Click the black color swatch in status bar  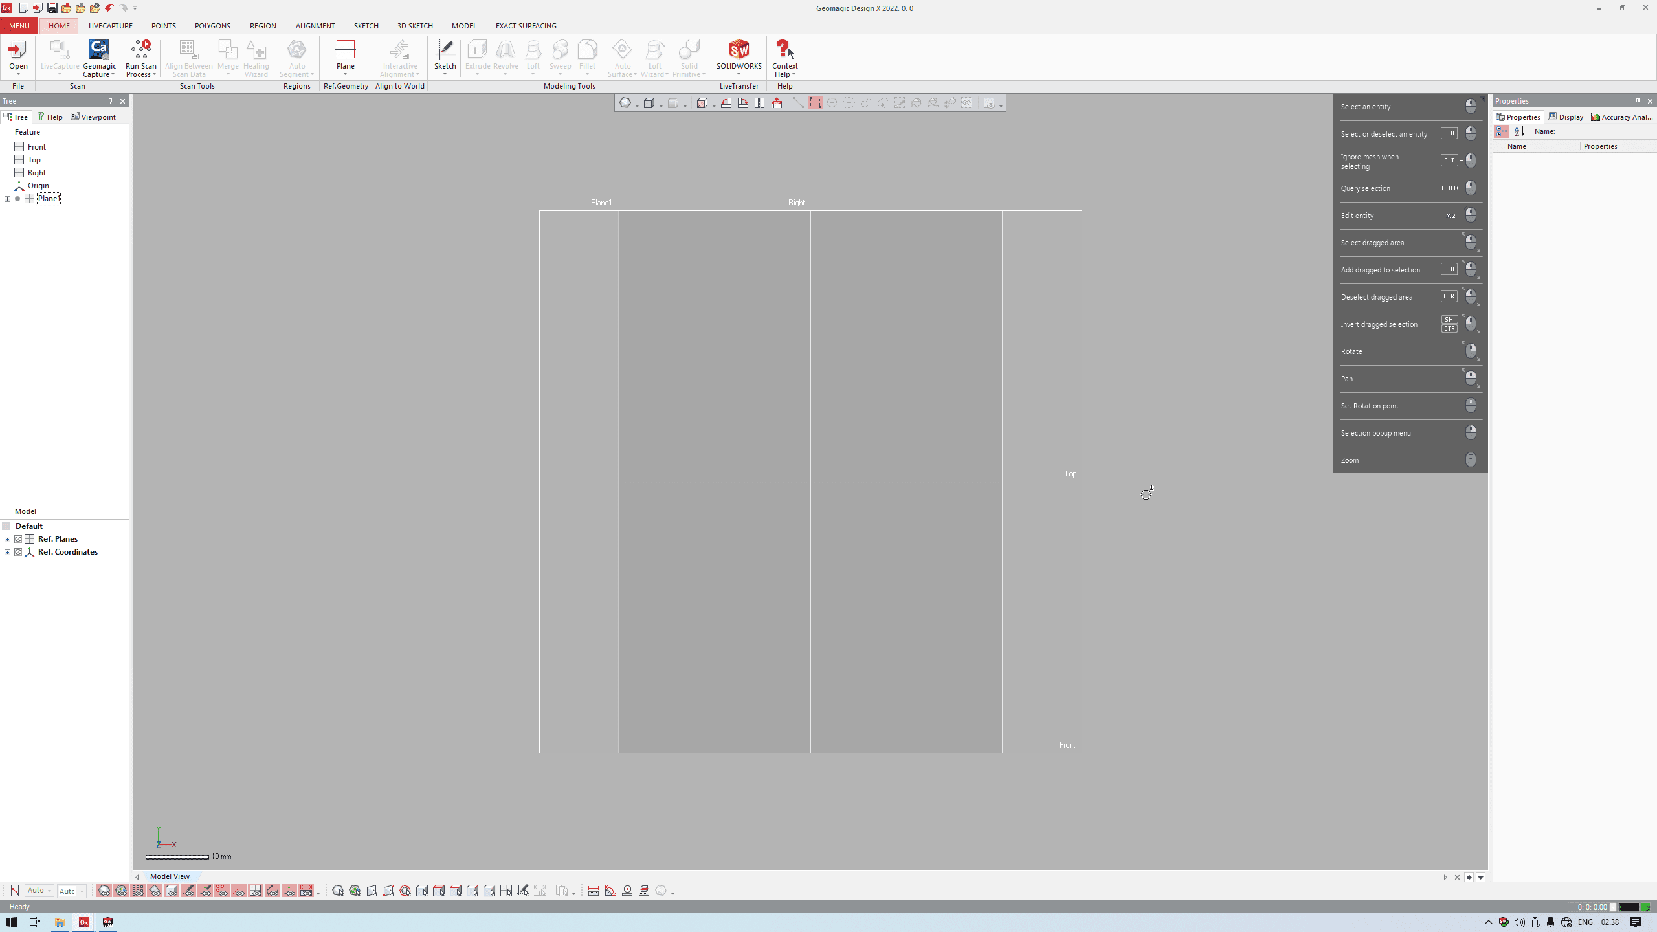pyautogui.click(x=1628, y=907)
